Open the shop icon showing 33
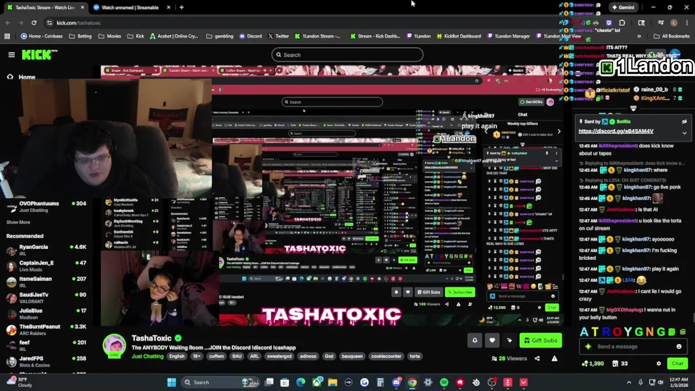The image size is (695, 391). pyautogui.click(x=620, y=363)
